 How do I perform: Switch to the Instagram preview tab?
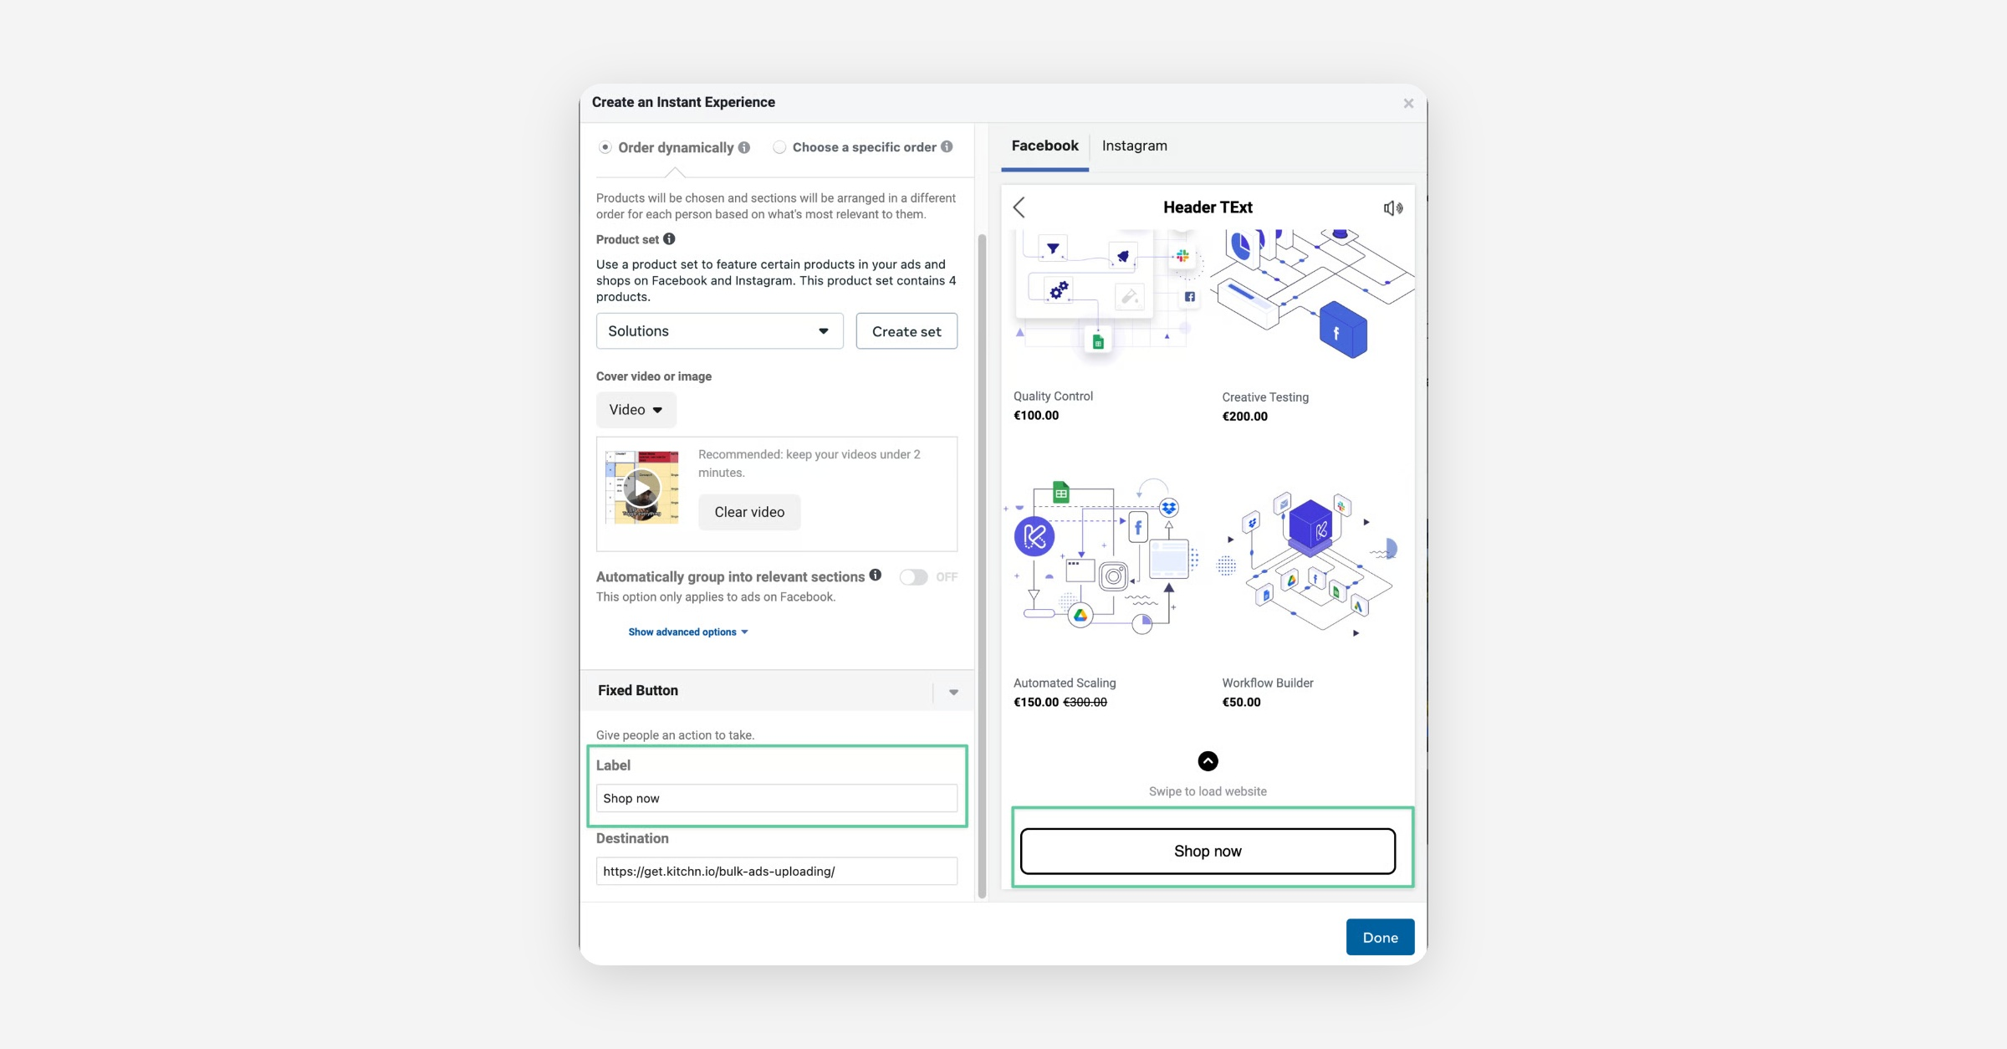coord(1134,146)
